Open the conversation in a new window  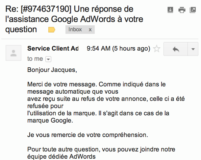tap(193, 10)
